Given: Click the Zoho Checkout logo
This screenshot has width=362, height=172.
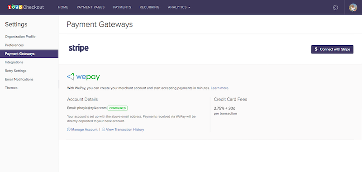Looking at the screenshot, I should coord(26,7).
